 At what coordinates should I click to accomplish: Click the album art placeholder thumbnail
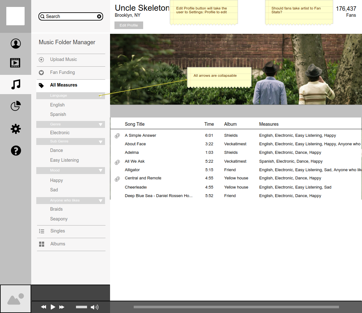point(15,299)
